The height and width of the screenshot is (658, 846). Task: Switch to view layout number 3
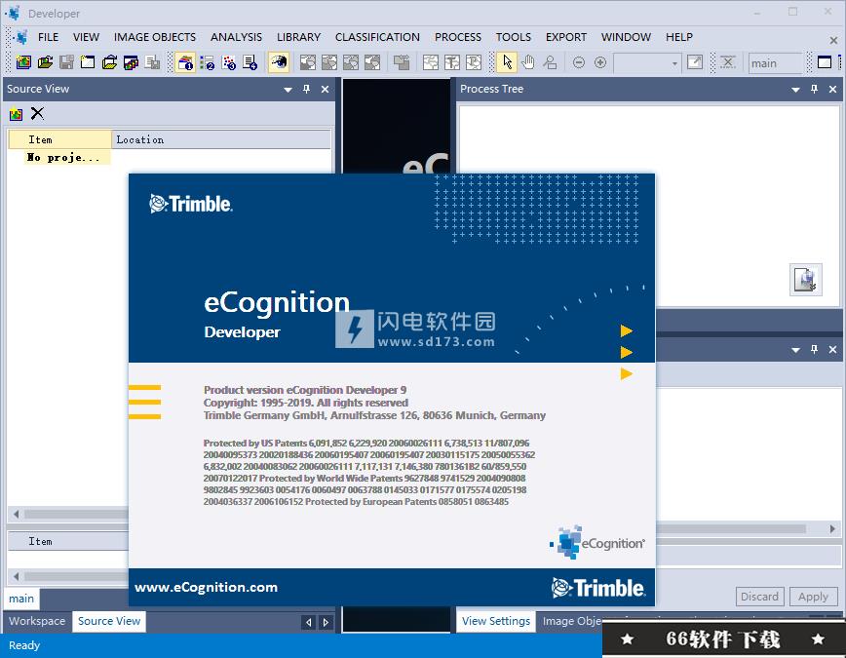[x=228, y=62]
